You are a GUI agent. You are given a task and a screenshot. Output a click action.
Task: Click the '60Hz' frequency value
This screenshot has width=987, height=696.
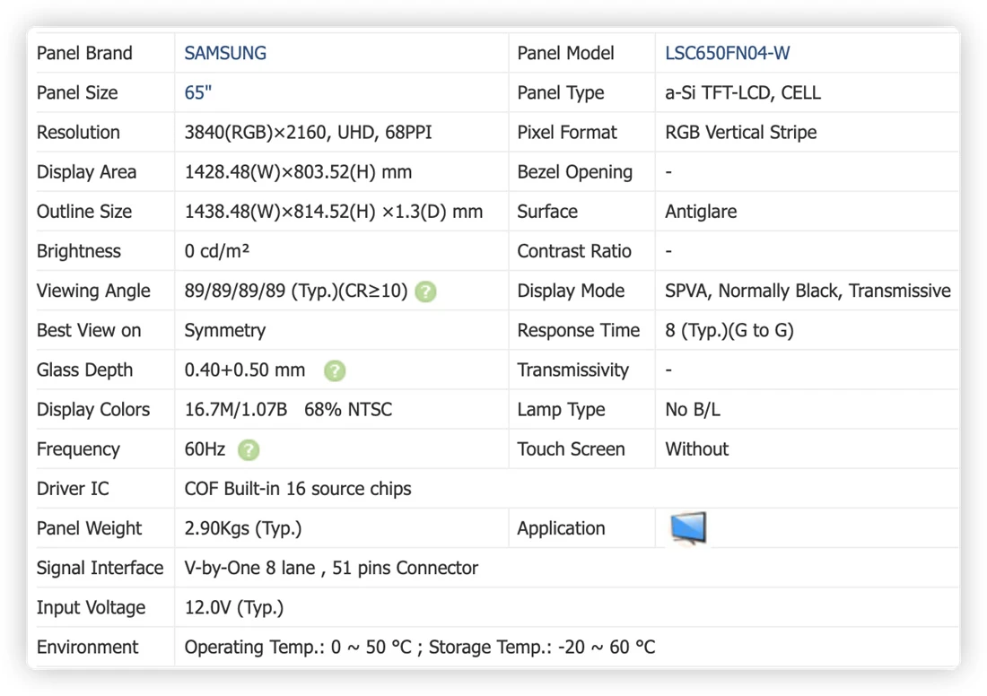(205, 449)
